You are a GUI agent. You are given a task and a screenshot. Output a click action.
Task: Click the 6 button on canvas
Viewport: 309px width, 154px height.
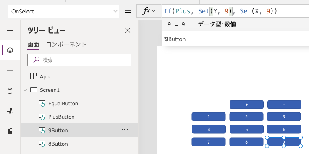(x=284, y=129)
